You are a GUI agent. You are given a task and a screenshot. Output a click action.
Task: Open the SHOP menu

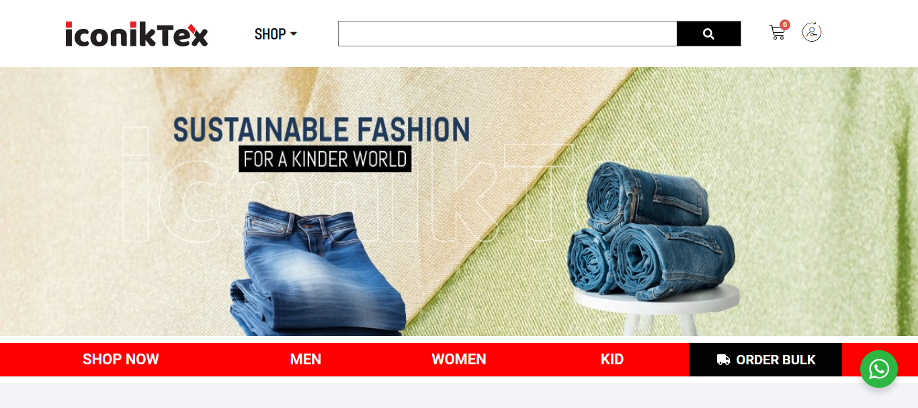pyautogui.click(x=276, y=34)
